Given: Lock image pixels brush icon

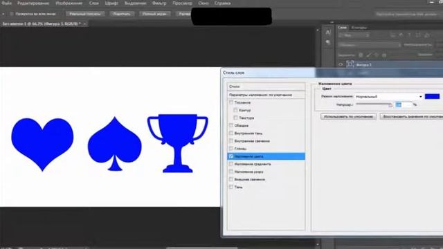Looking at the screenshot, I should point(369,55).
